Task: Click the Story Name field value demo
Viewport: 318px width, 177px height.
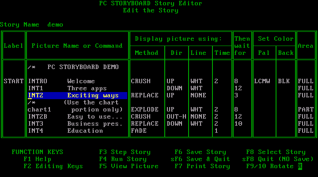Action: (x=55, y=25)
